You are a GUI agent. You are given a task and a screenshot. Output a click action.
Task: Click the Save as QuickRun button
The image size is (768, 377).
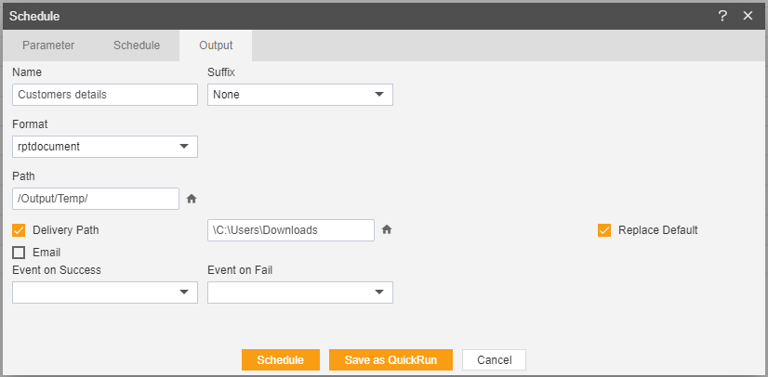(391, 360)
